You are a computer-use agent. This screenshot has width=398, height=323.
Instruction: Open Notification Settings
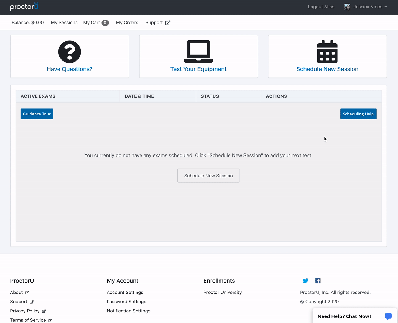tap(128, 311)
